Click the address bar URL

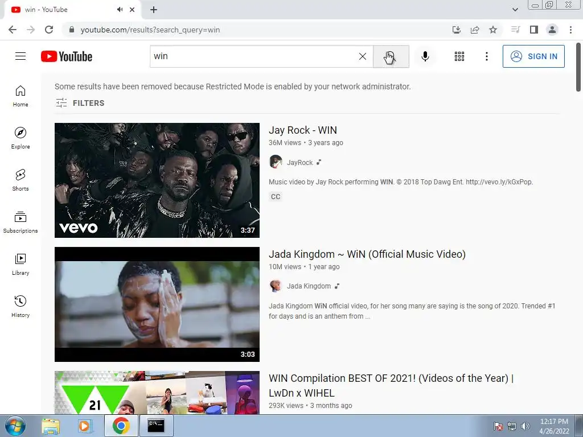click(150, 30)
